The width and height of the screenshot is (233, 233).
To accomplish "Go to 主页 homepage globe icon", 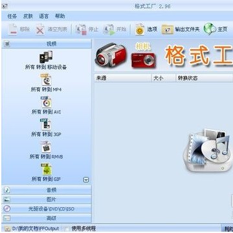I will point(216,29).
